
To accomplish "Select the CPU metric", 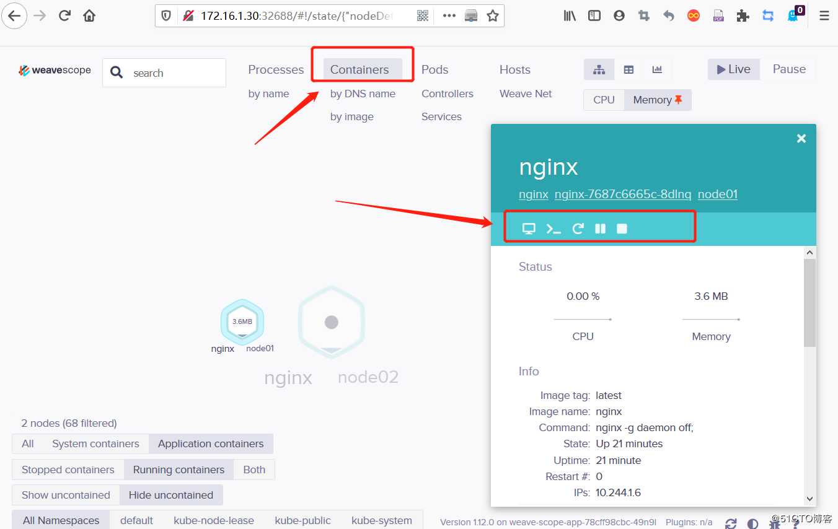I will (x=604, y=100).
